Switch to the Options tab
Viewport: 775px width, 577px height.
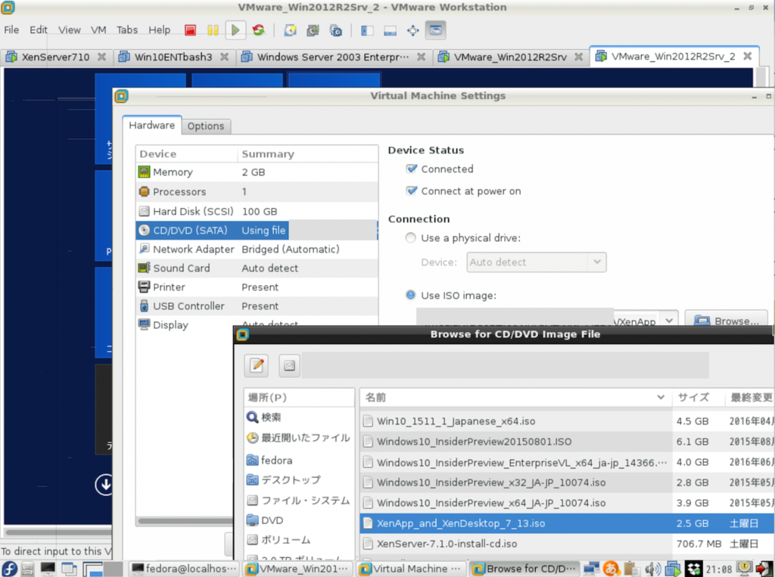tap(206, 126)
